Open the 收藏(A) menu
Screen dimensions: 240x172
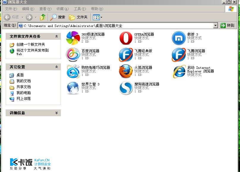[x=63, y=9]
